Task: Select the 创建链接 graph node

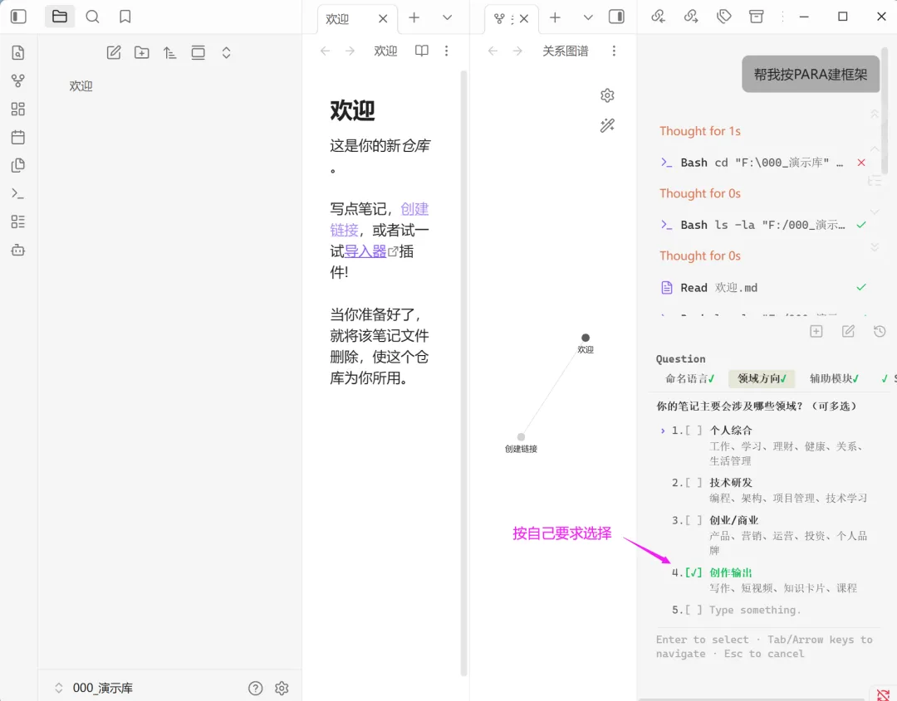Action: (x=521, y=437)
